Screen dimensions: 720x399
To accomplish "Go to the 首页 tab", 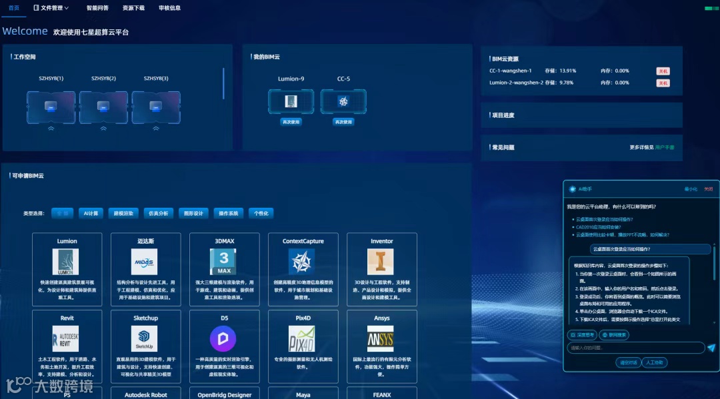I will tap(14, 8).
